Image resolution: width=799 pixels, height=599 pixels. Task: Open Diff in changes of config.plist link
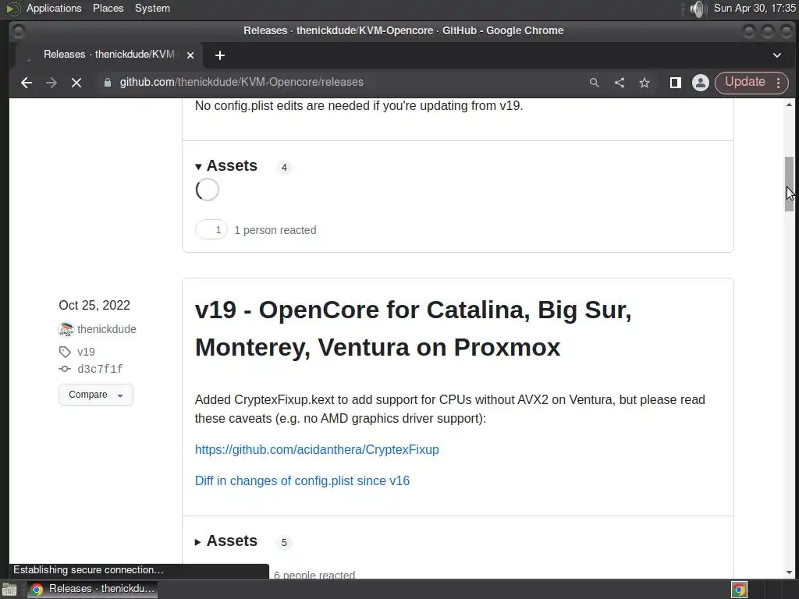(x=302, y=480)
